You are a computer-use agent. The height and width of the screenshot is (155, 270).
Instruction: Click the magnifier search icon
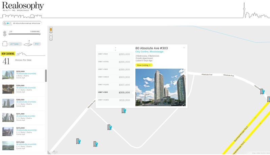coord(5,23)
